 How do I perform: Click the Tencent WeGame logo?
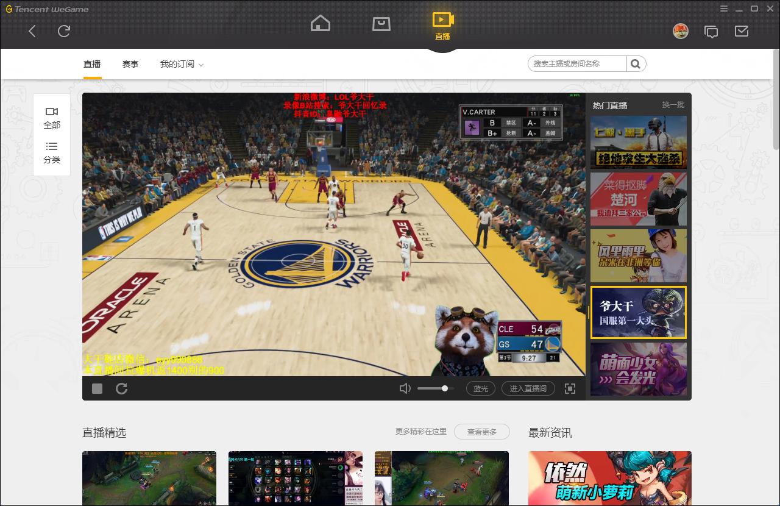(47, 9)
